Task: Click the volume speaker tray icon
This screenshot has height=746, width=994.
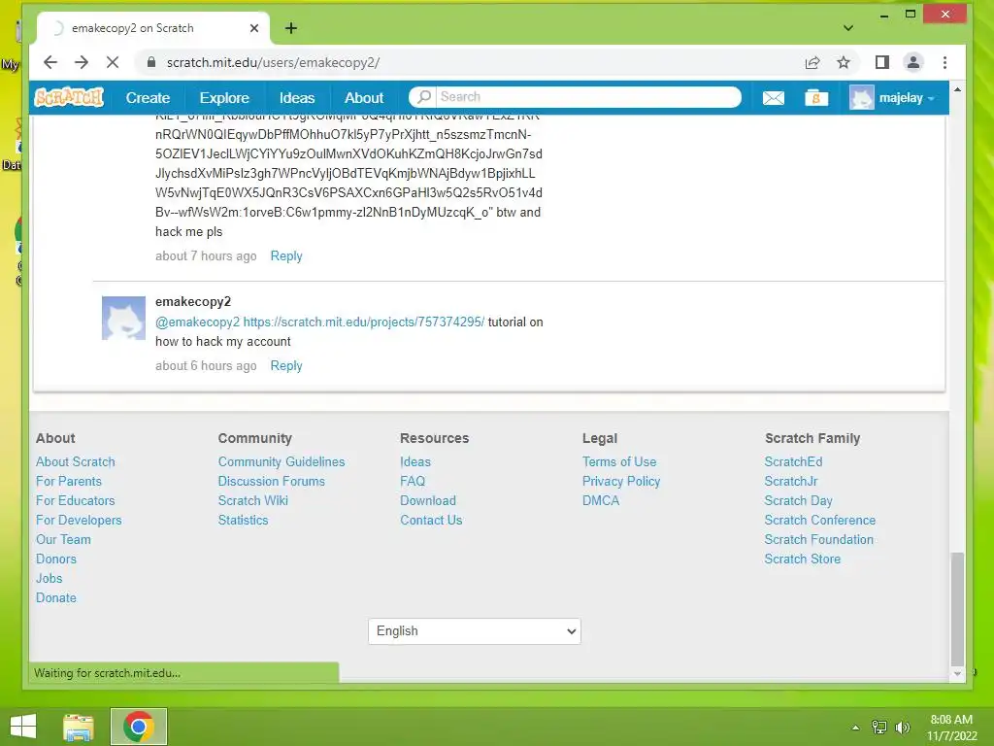Action: click(902, 728)
